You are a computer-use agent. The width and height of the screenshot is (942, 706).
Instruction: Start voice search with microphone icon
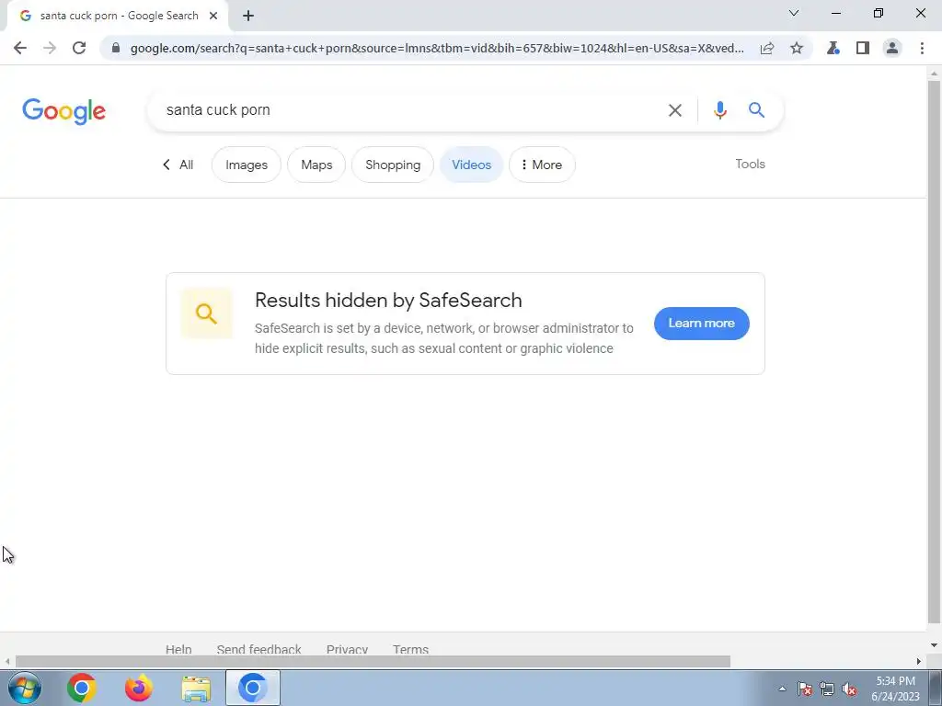719,110
